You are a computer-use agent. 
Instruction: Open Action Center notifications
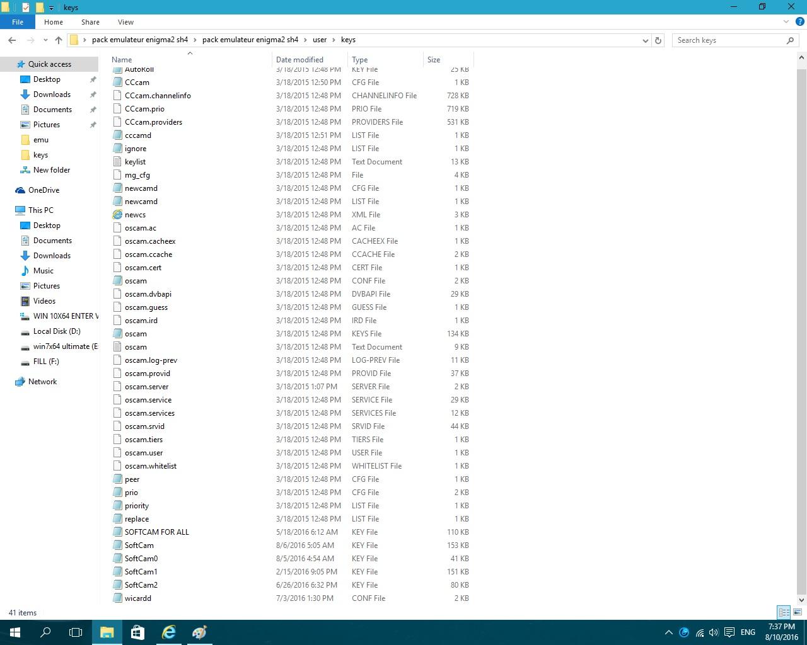[x=729, y=632]
